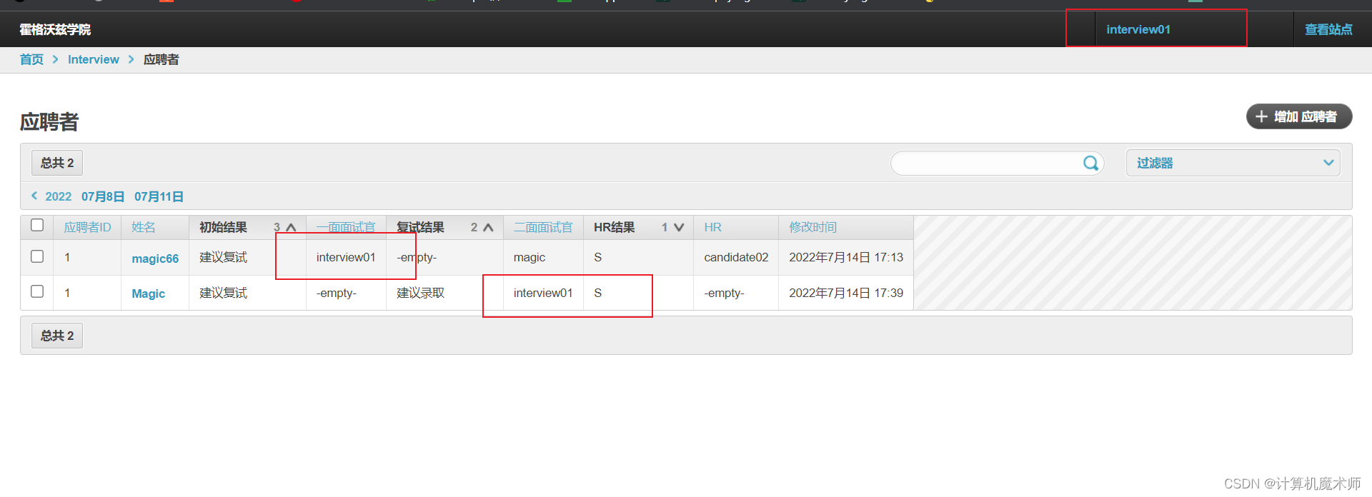Check the row checkbox for Magic
1372x497 pixels.
coord(37,291)
